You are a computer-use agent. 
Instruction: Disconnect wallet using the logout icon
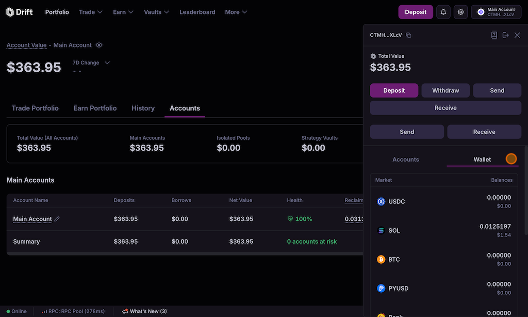pos(505,35)
